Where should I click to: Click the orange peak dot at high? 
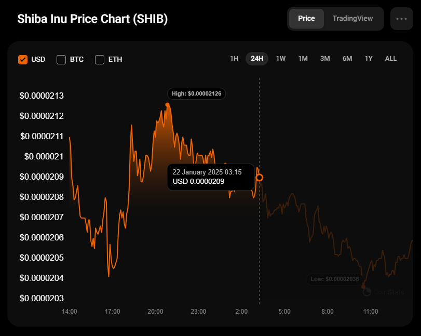coord(167,105)
